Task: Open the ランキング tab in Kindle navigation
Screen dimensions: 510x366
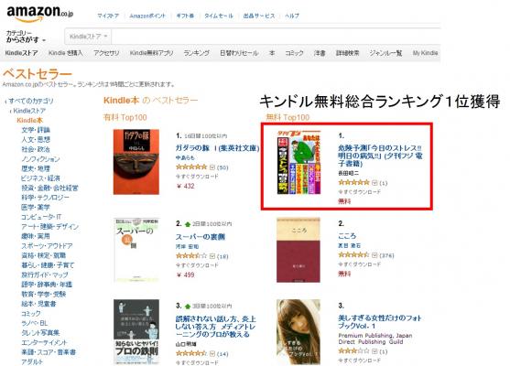Action: point(196,53)
